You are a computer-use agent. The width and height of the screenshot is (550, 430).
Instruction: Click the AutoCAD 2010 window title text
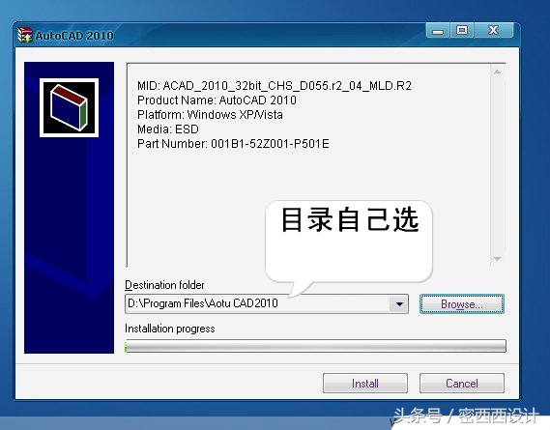click(74, 36)
